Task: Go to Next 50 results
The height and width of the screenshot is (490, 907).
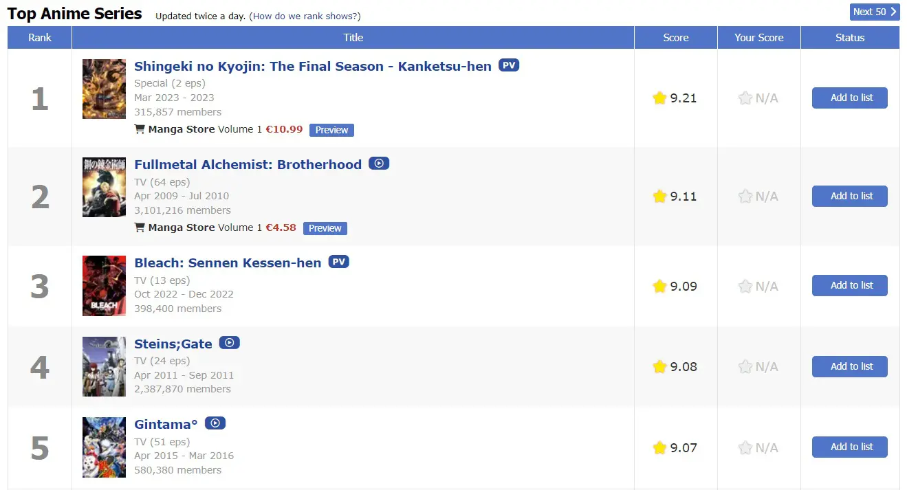Action: (x=875, y=12)
